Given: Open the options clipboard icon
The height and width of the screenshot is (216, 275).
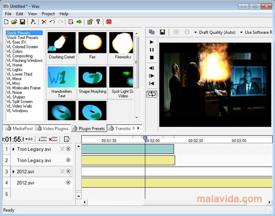Looking at the screenshot, I should coord(90,22).
